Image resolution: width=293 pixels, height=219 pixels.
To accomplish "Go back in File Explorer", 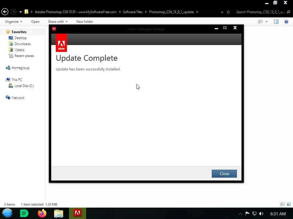I will pyautogui.click(x=5, y=12).
